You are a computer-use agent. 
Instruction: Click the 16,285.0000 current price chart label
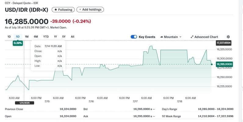pyautogui.click(x=224, y=64)
